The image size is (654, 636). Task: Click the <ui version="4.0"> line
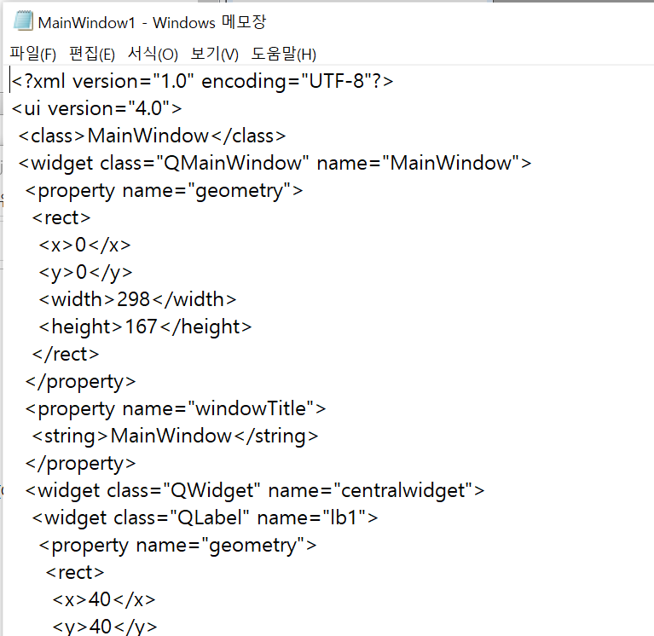[x=96, y=109]
